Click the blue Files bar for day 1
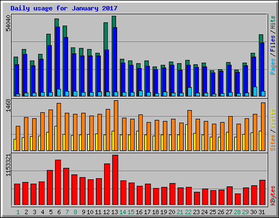Image resolution: width=279 pixels, height=218 pixels. point(17,80)
